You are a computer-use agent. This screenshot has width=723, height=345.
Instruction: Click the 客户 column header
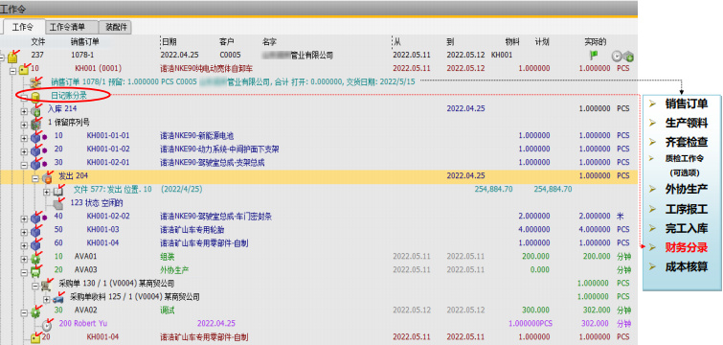[226, 42]
